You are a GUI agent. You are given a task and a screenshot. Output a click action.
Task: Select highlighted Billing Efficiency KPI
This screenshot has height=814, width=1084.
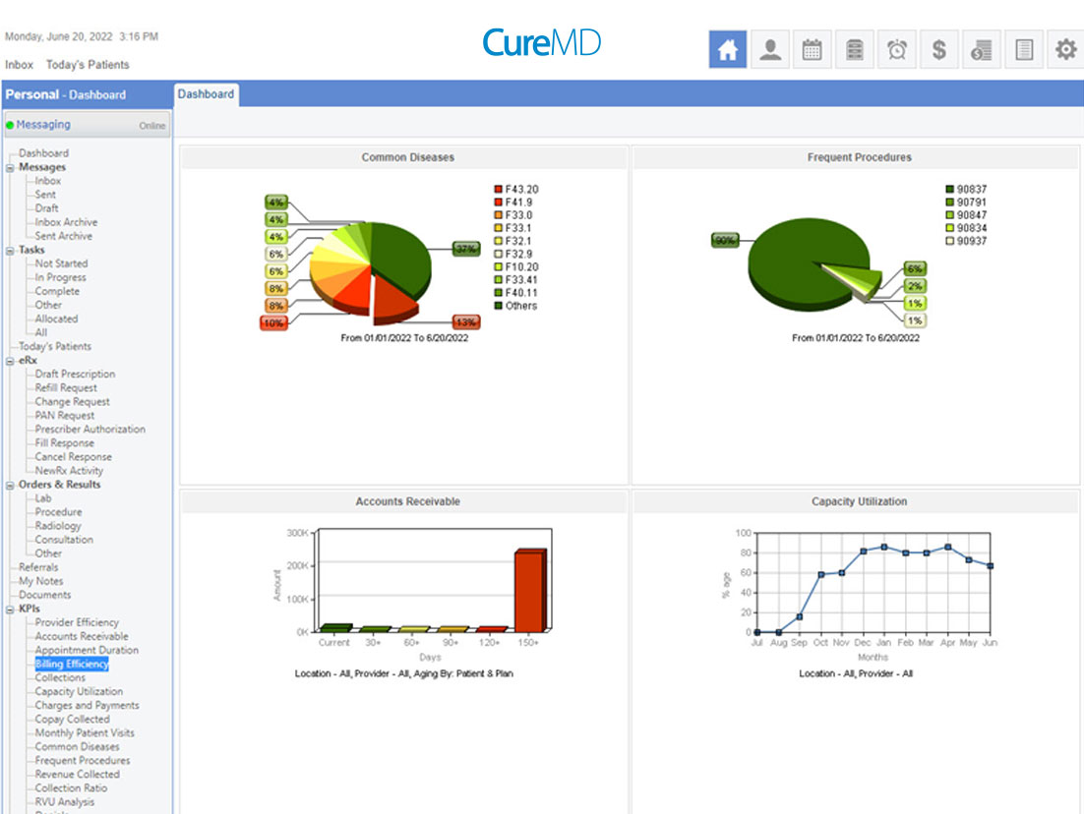coord(72,664)
